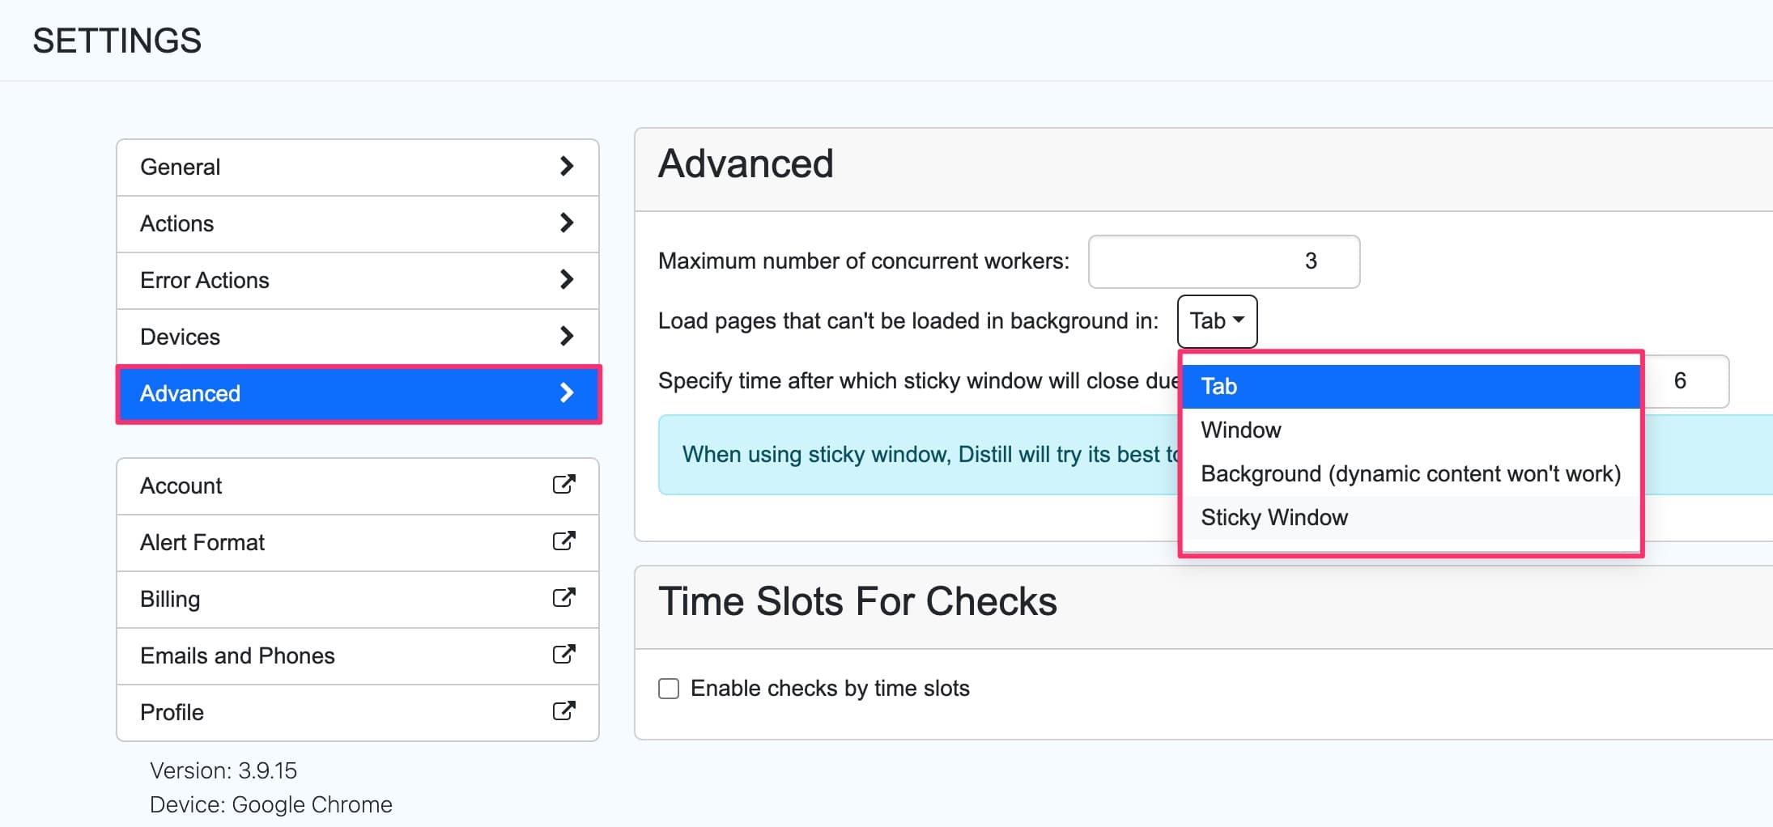
Task: Click the chevron next to General
Action: coord(567,167)
